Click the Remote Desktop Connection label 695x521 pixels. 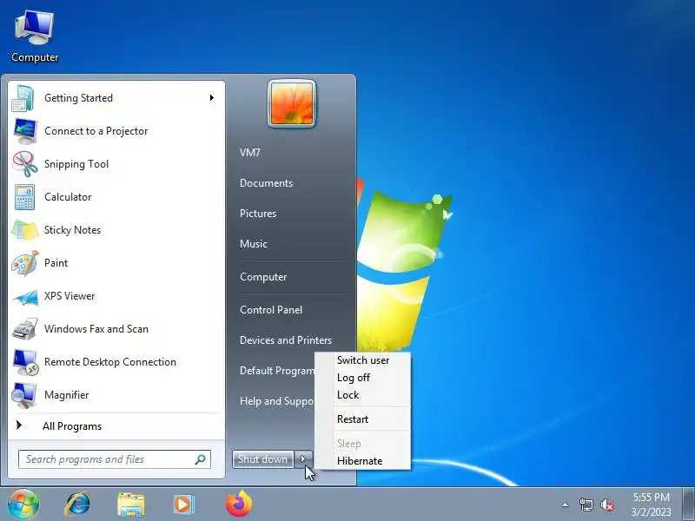tap(110, 362)
